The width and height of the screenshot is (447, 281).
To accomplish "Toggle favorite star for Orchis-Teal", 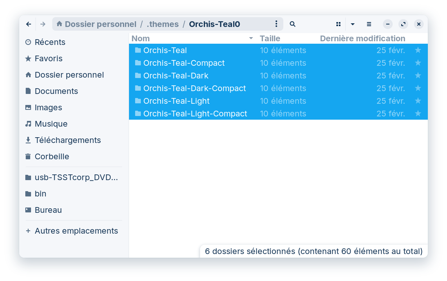I will coord(418,50).
